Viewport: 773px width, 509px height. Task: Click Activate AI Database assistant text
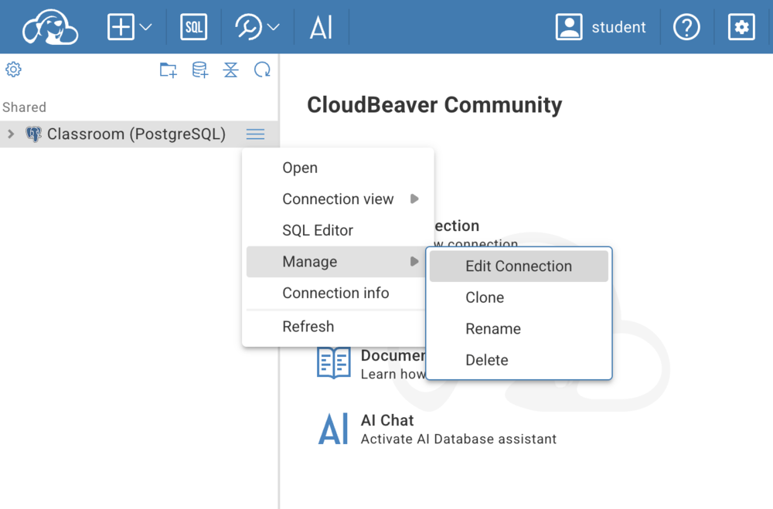coord(458,439)
